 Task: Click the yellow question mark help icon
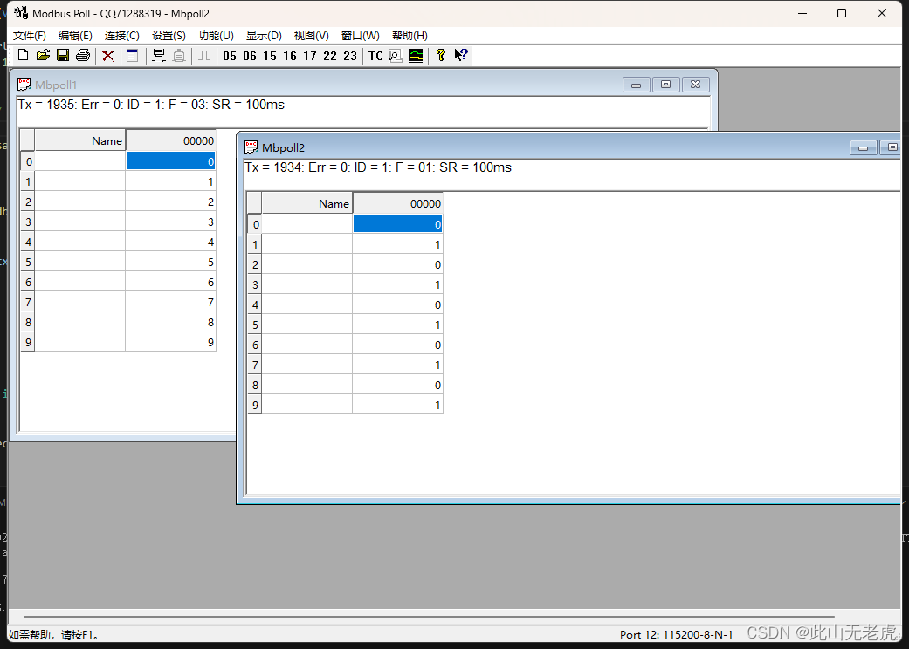(x=440, y=55)
